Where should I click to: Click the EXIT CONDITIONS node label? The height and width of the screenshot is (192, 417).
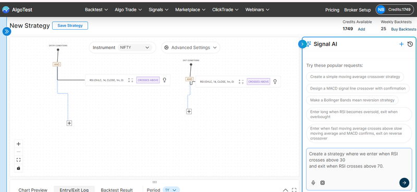tap(191, 60)
